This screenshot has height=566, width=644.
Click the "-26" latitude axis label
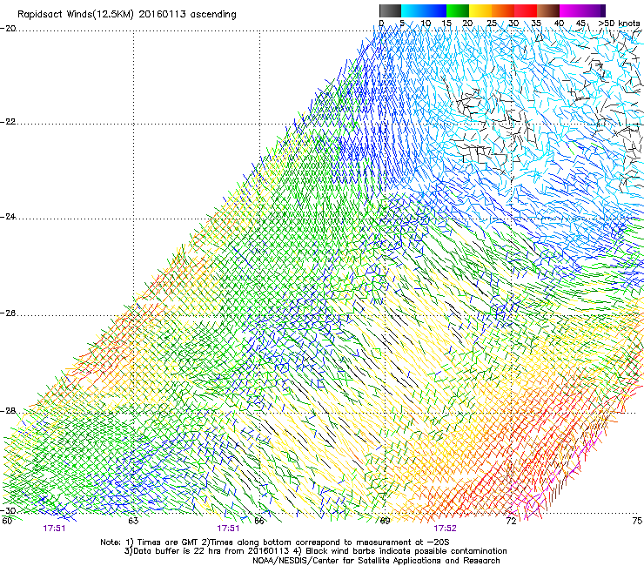click(8, 313)
